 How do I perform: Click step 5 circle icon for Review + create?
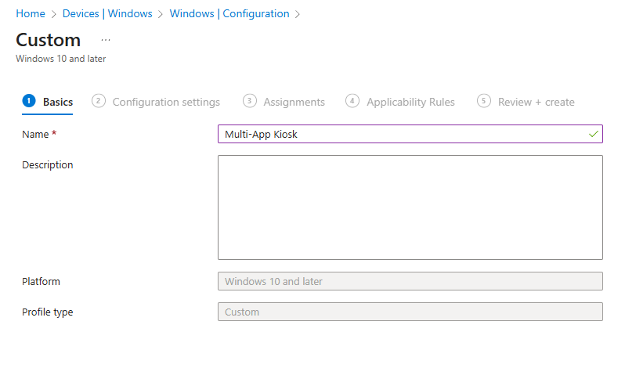point(484,101)
